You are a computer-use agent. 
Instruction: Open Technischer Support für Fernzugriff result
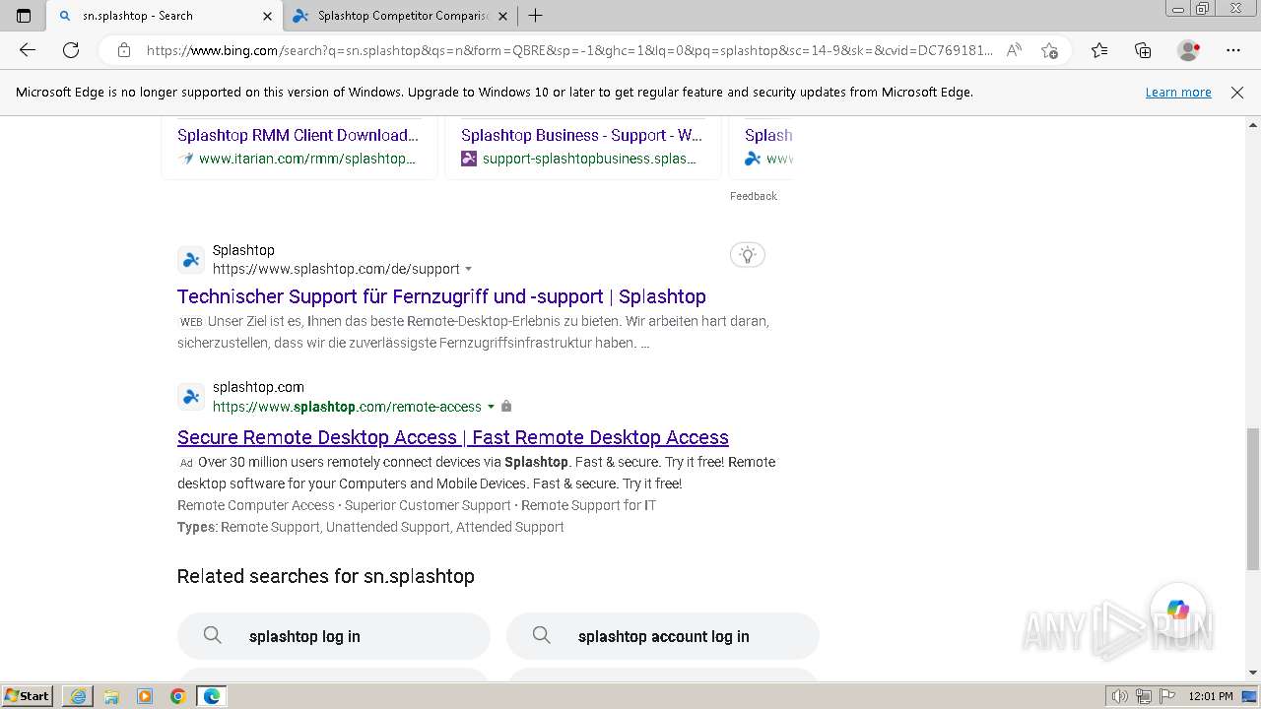click(441, 296)
